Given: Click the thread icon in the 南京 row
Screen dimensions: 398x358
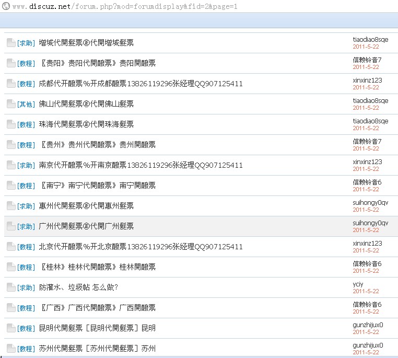Looking at the screenshot, I should [11, 165].
